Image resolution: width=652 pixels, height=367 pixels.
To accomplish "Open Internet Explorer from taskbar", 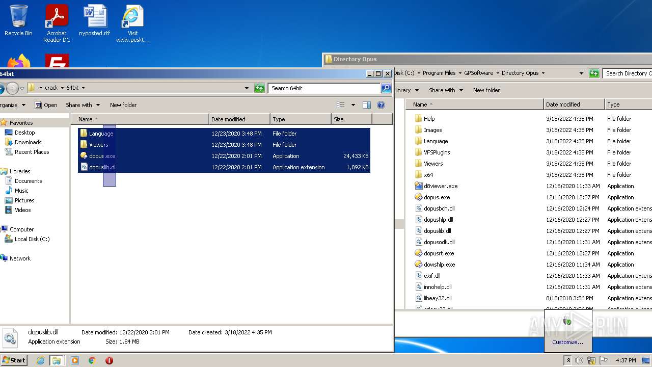I will tap(40, 360).
